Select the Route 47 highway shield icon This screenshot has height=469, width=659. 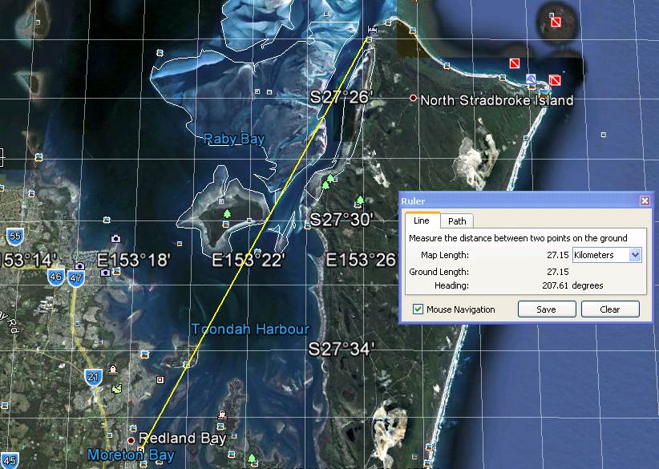pyautogui.click(x=77, y=278)
